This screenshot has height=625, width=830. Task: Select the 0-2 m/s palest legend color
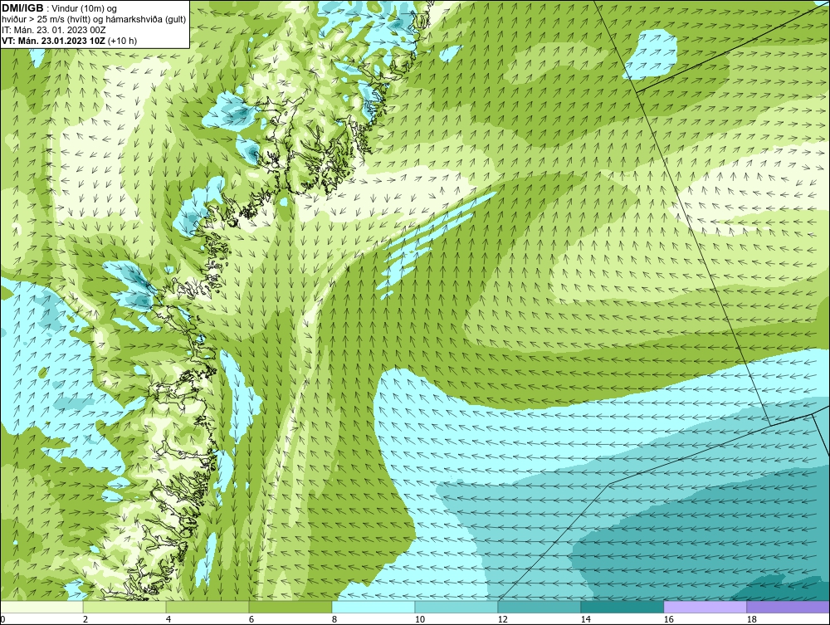tap(41, 607)
